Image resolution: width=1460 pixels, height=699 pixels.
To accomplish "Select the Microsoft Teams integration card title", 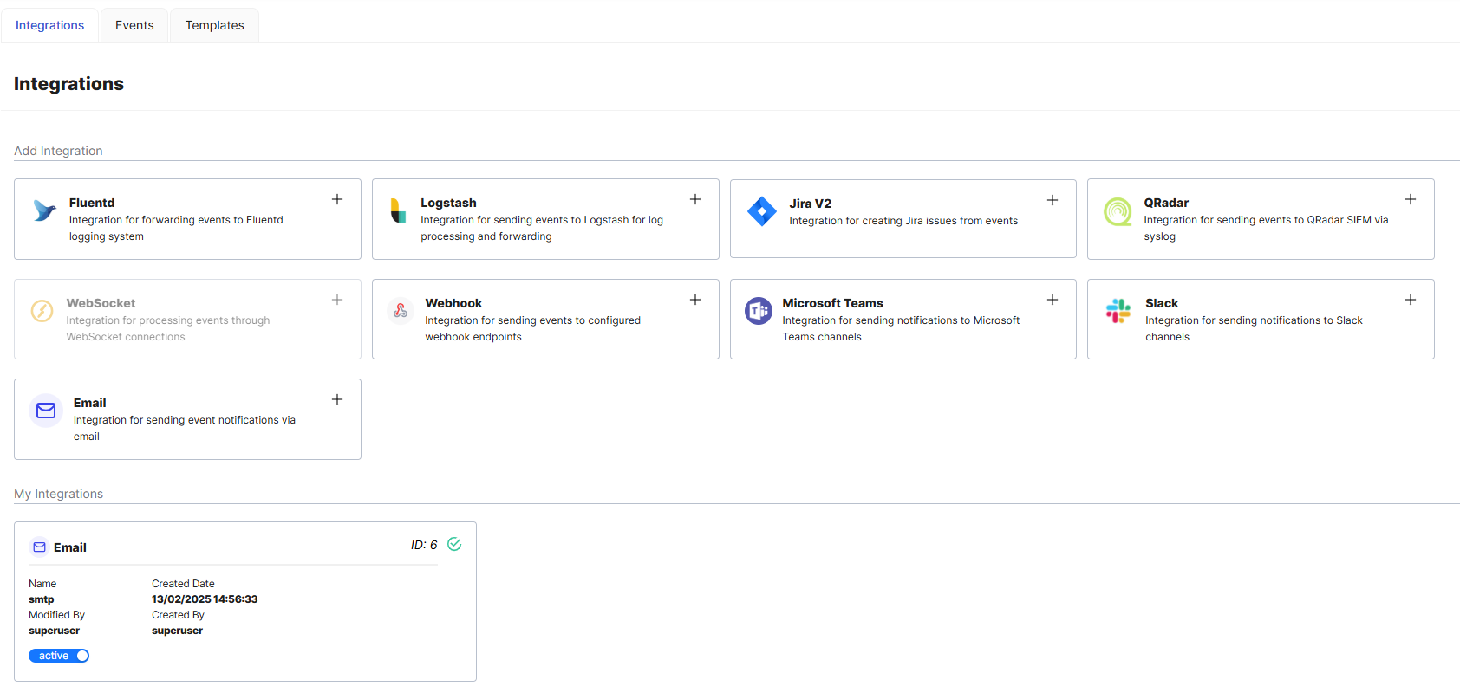I will (832, 303).
